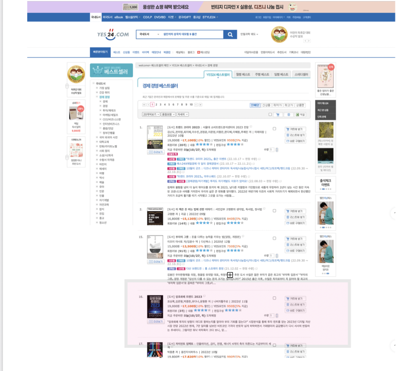Open the 품절포함 sold-out filter dropdown
This screenshot has height=371, width=398.
(x=168, y=114)
